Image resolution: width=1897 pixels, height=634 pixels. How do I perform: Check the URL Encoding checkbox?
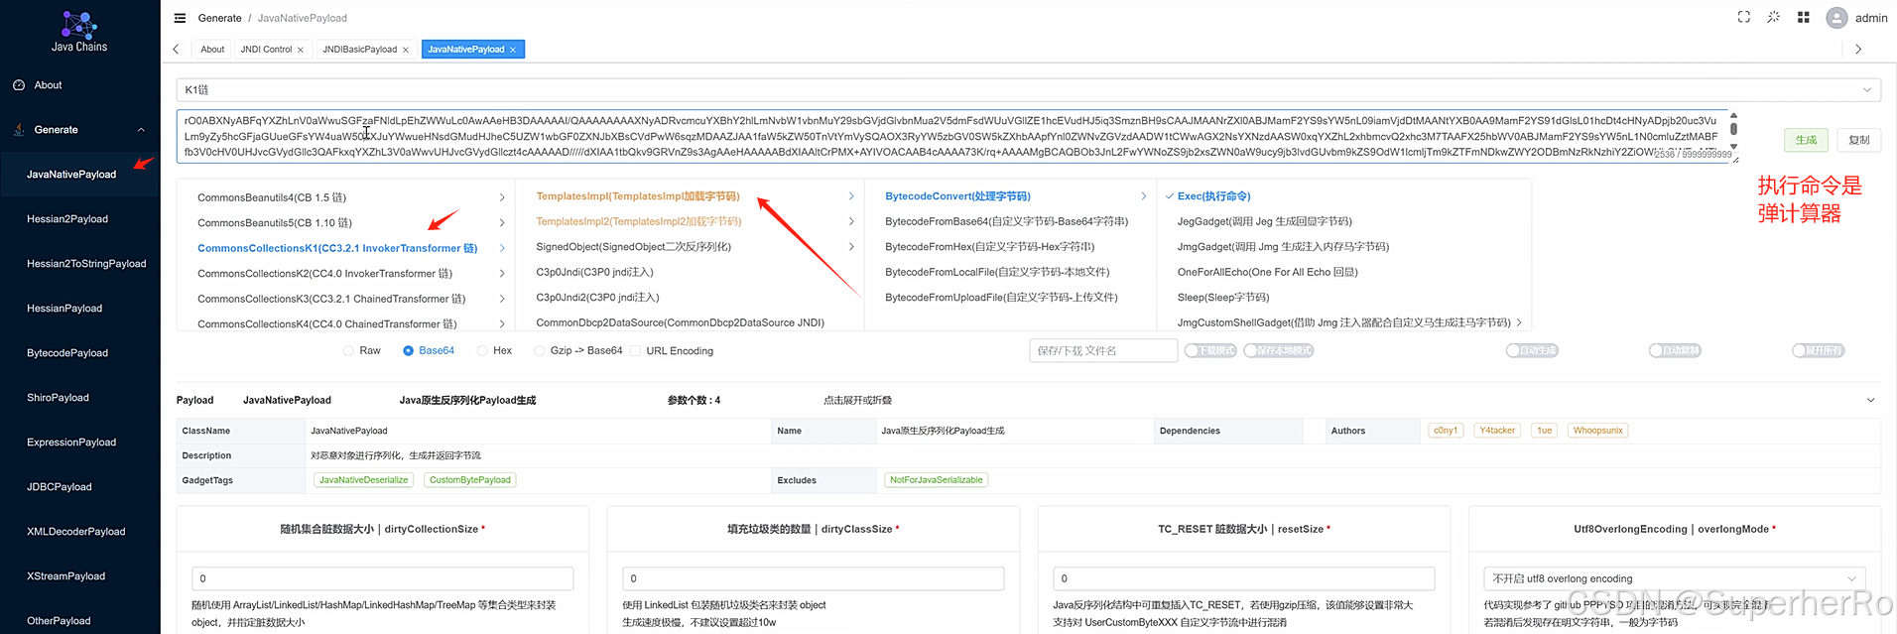(636, 351)
